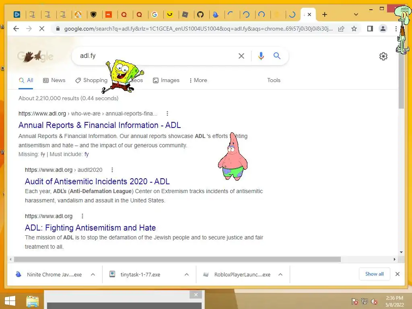Click the horizontal scroll right arrow
The height and width of the screenshot is (309, 412).
(x=394, y=260)
